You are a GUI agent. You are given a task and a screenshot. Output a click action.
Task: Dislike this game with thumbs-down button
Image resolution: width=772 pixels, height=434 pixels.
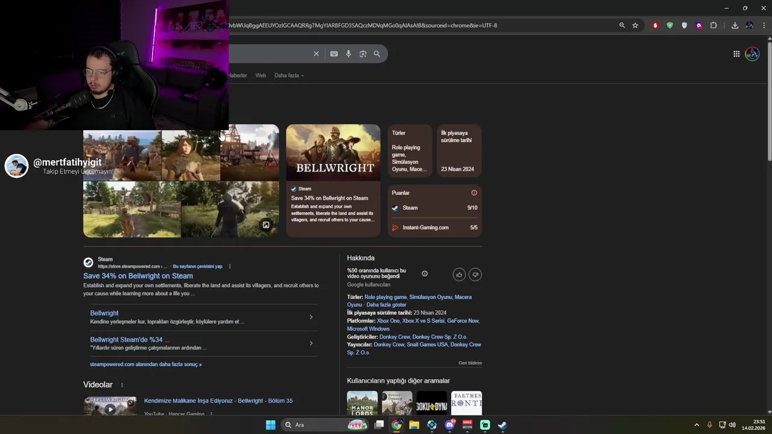tap(475, 275)
